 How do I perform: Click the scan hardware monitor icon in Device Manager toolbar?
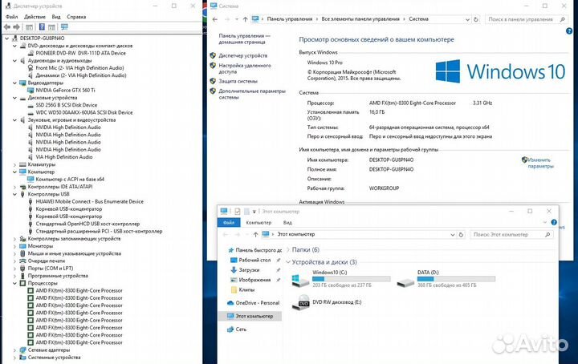[x=64, y=27]
